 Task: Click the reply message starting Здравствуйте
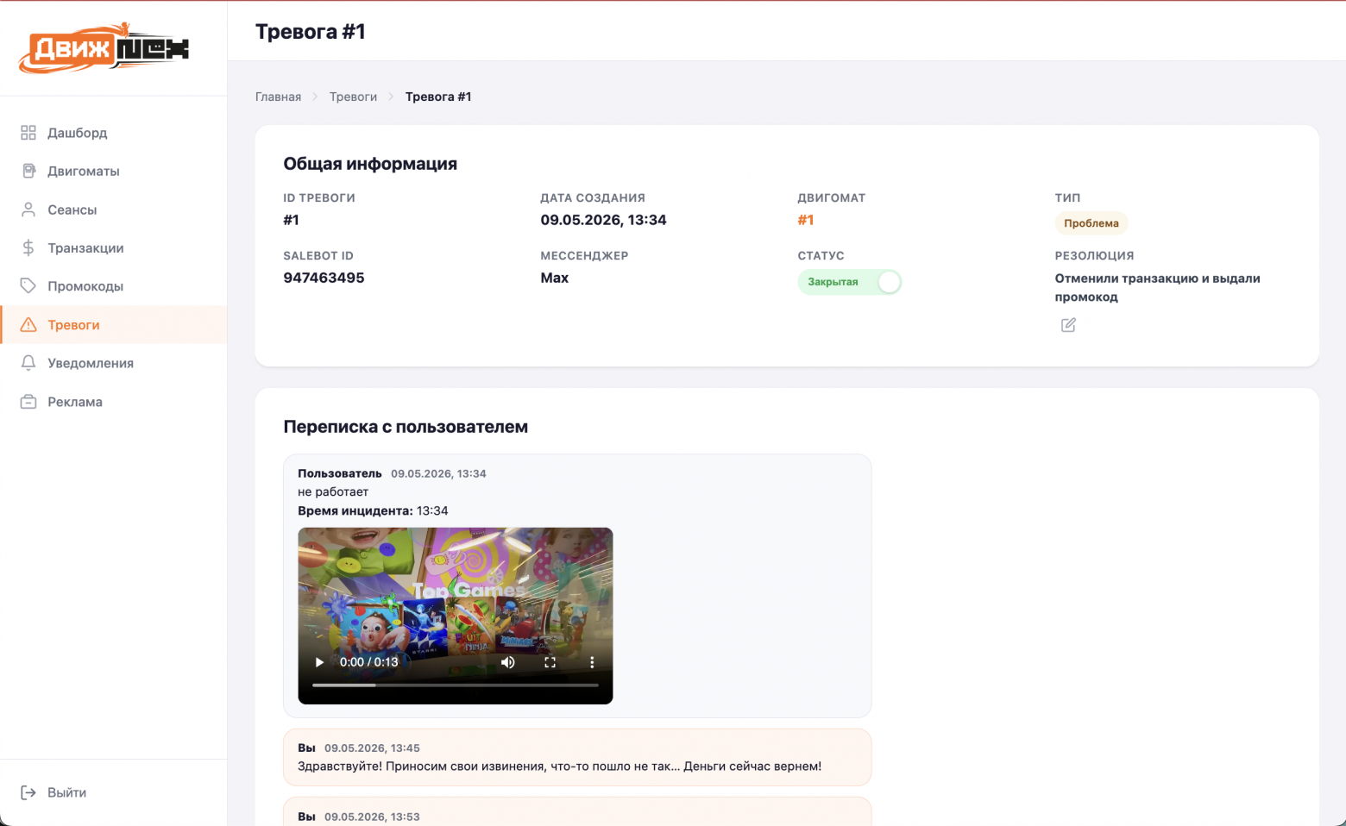(x=559, y=766)
